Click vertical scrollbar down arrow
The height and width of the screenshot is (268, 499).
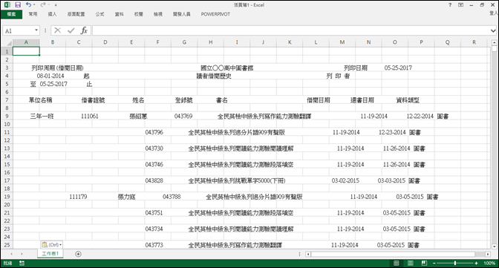(494, 246)
